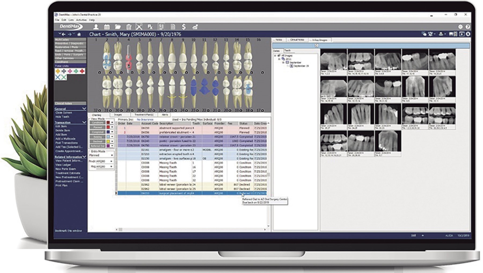Select the first X-ray thumbnail image

tap(333, 60)
